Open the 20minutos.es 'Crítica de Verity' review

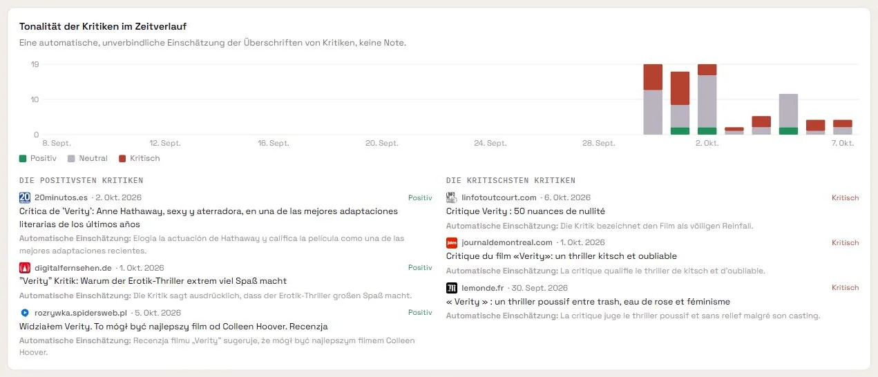tap(209, 217)
